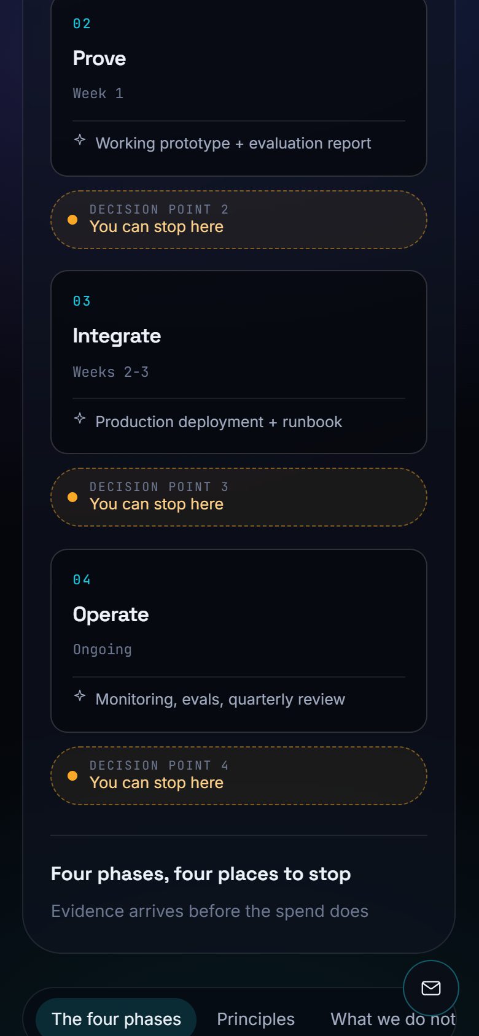Select the What we do not tab
479x1036 pixels.
[393, 1019]
